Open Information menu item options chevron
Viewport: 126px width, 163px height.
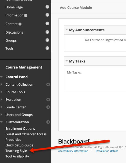[47, 15]
